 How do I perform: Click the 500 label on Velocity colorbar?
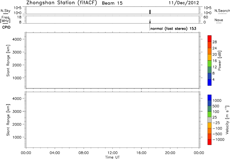click(x=216, y=106)
